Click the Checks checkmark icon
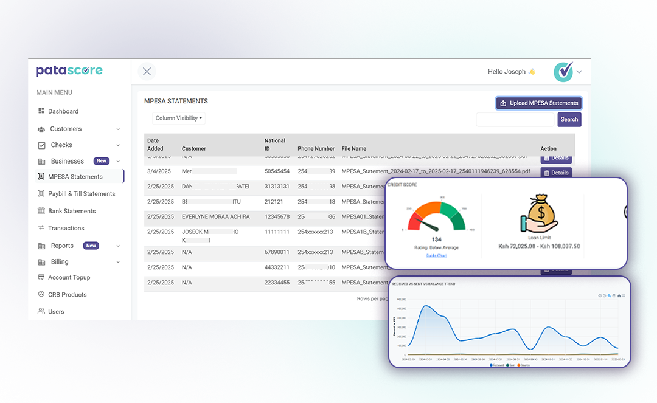The image size is (657, 403). (x=41, y=145)
